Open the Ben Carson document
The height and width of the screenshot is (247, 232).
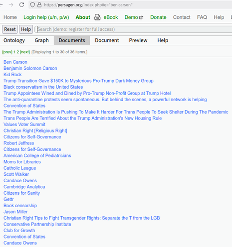coord(15,62)
